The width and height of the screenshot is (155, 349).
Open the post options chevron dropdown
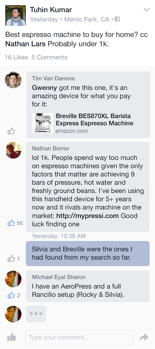click(146, 10)
